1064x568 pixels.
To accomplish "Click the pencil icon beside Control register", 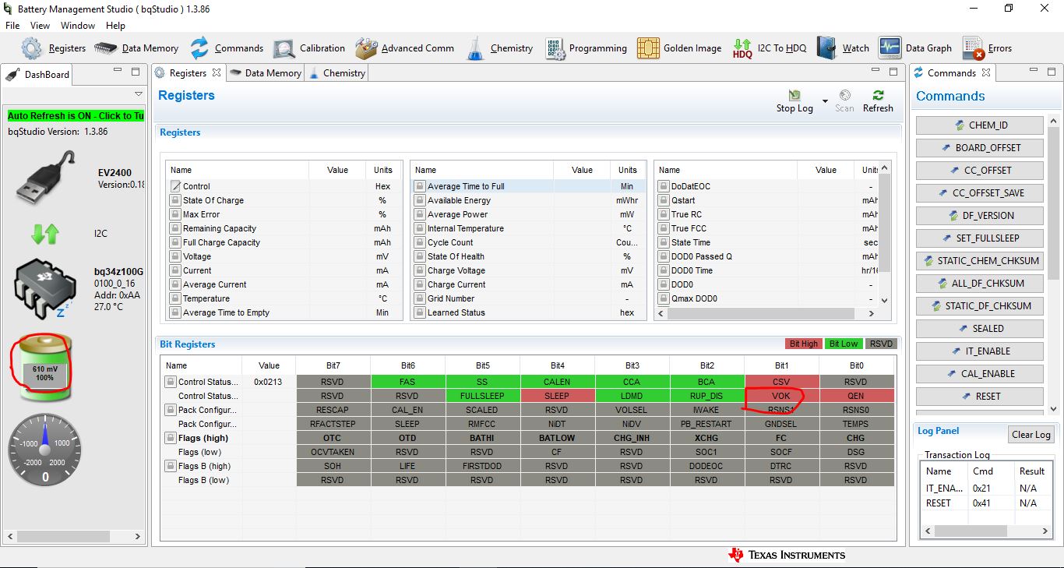I will pos(175,186).
